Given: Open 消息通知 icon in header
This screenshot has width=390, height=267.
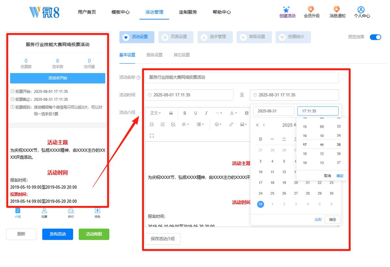Looking at the screenshot, I should click(x=337, y=9).
